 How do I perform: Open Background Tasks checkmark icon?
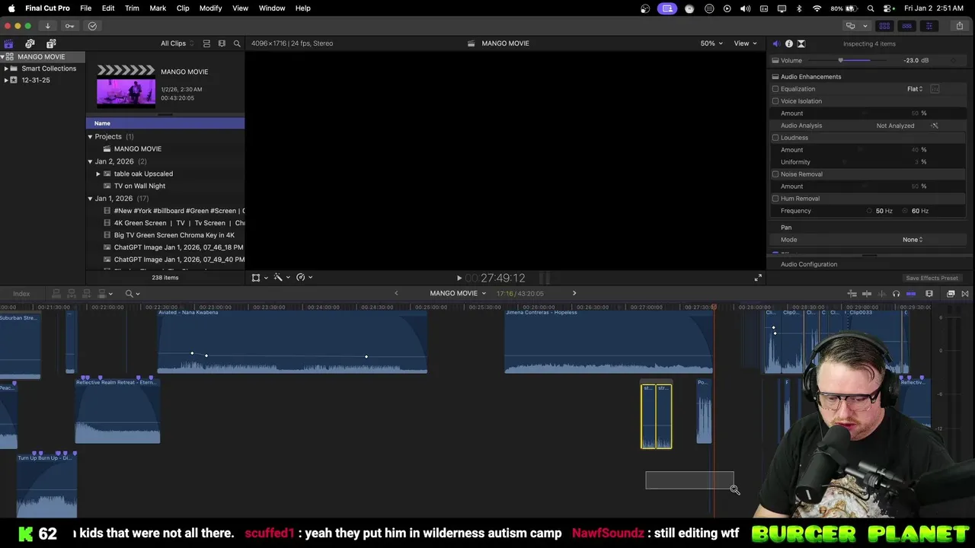tap(92, 26)
